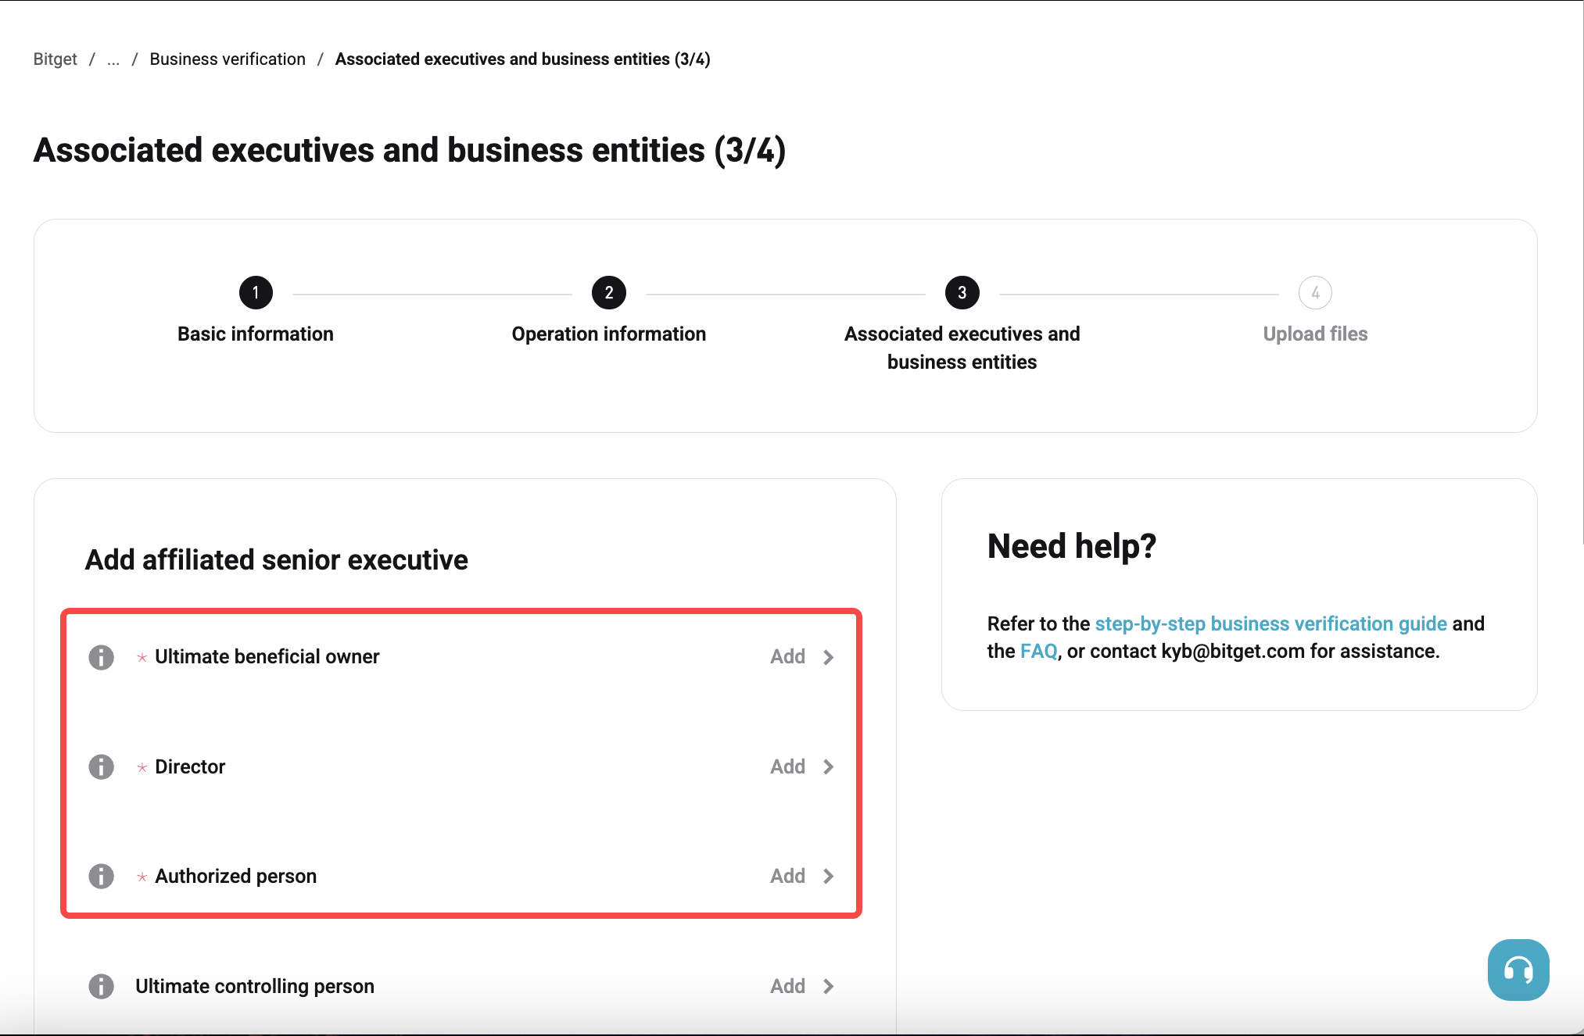Open the FAQ link
Image resolution: width=1584 pixels, height=1036 pixels.
click(1038, 651)
